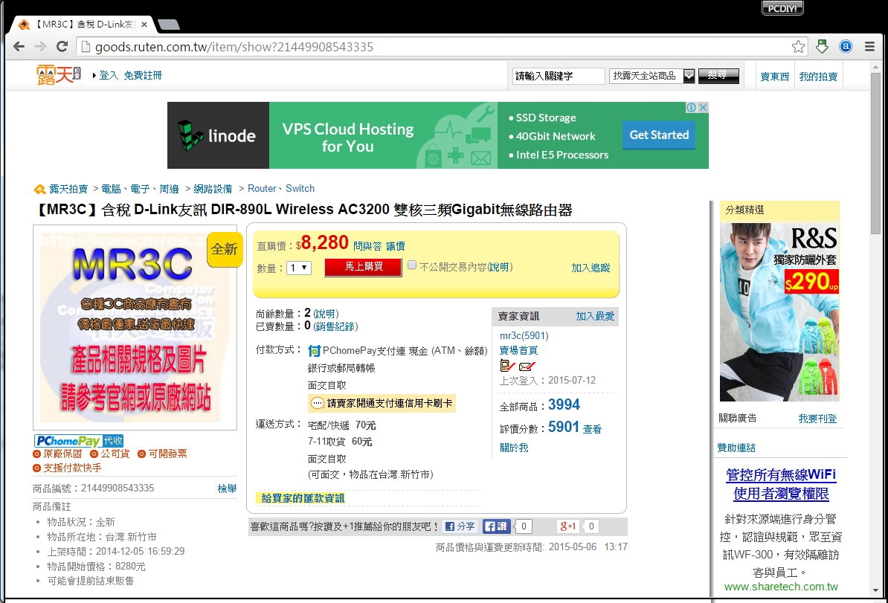888x603 pixels.
Task: Click the 檢舉 report link
Action: (227, 488)
